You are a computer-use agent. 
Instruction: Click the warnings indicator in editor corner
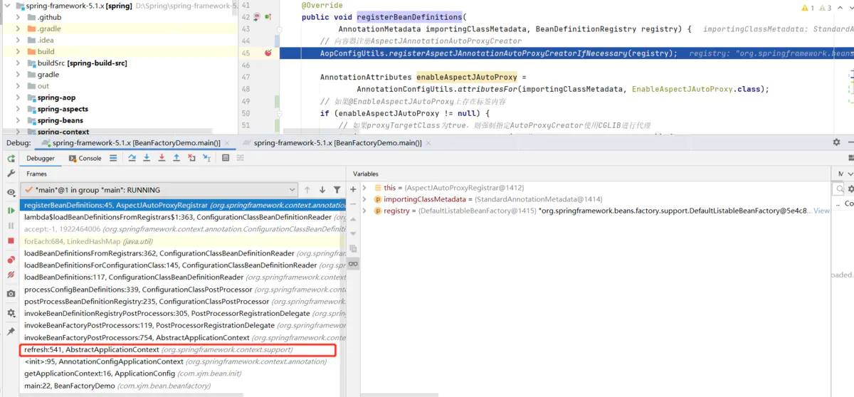tap(815, 8)
